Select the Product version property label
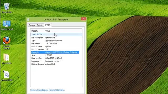Viewport: 168px width, 94px height. click(x=37, y=49)
